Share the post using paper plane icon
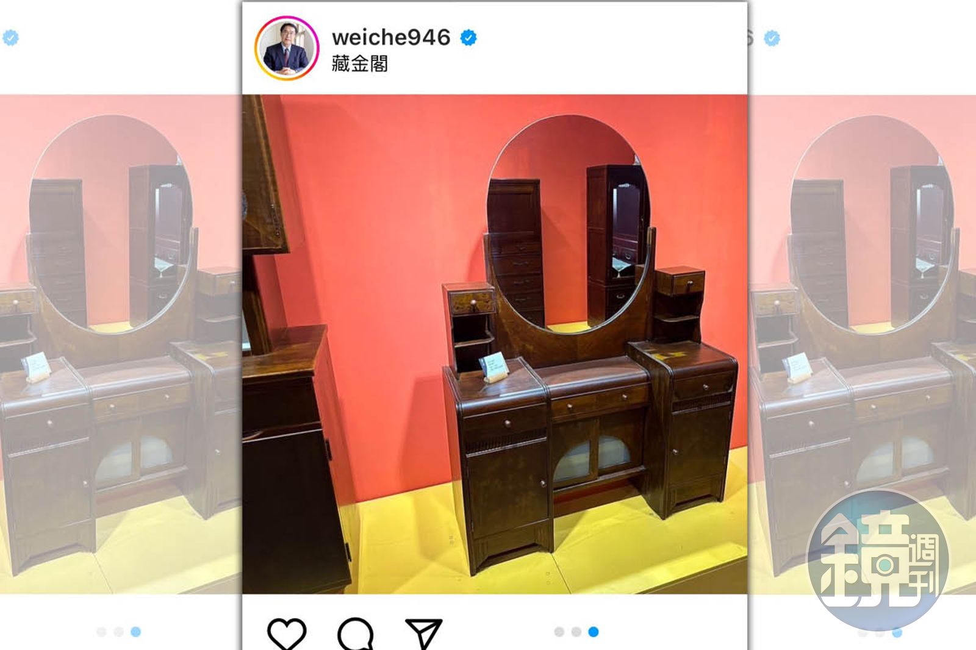This screenshot has width=976, height=650. [424, 634]
